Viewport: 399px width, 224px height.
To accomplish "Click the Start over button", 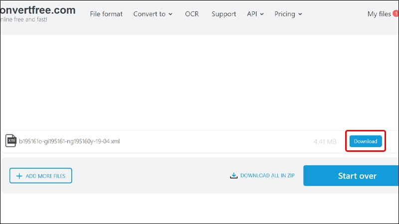I will click(351, 176).
